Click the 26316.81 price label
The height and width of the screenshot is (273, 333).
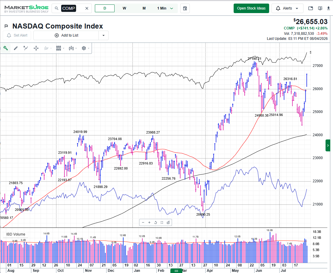click(290, 79)
